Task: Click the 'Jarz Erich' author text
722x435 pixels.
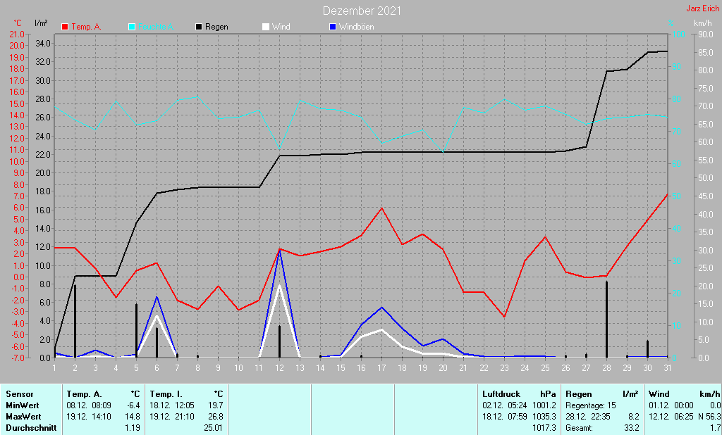Action: [703, 8]
